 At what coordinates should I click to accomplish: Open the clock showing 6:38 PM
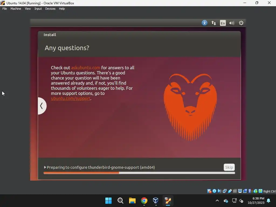(256, 201)
